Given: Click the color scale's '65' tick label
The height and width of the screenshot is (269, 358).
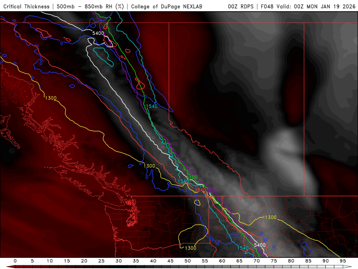Looking at the screenshot, I should click(x=239, y=261).
